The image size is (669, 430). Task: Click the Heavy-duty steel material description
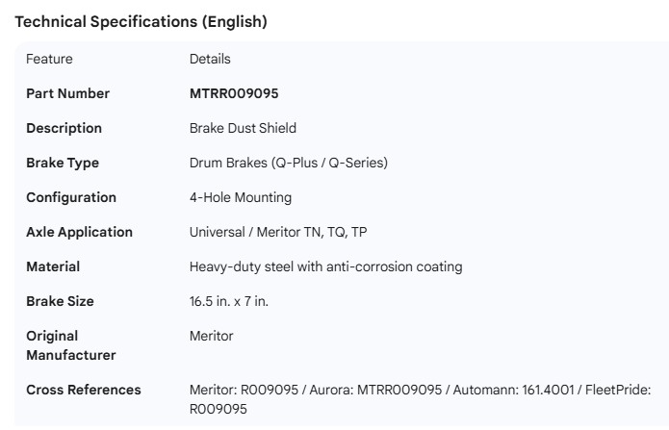click(325, 266)
